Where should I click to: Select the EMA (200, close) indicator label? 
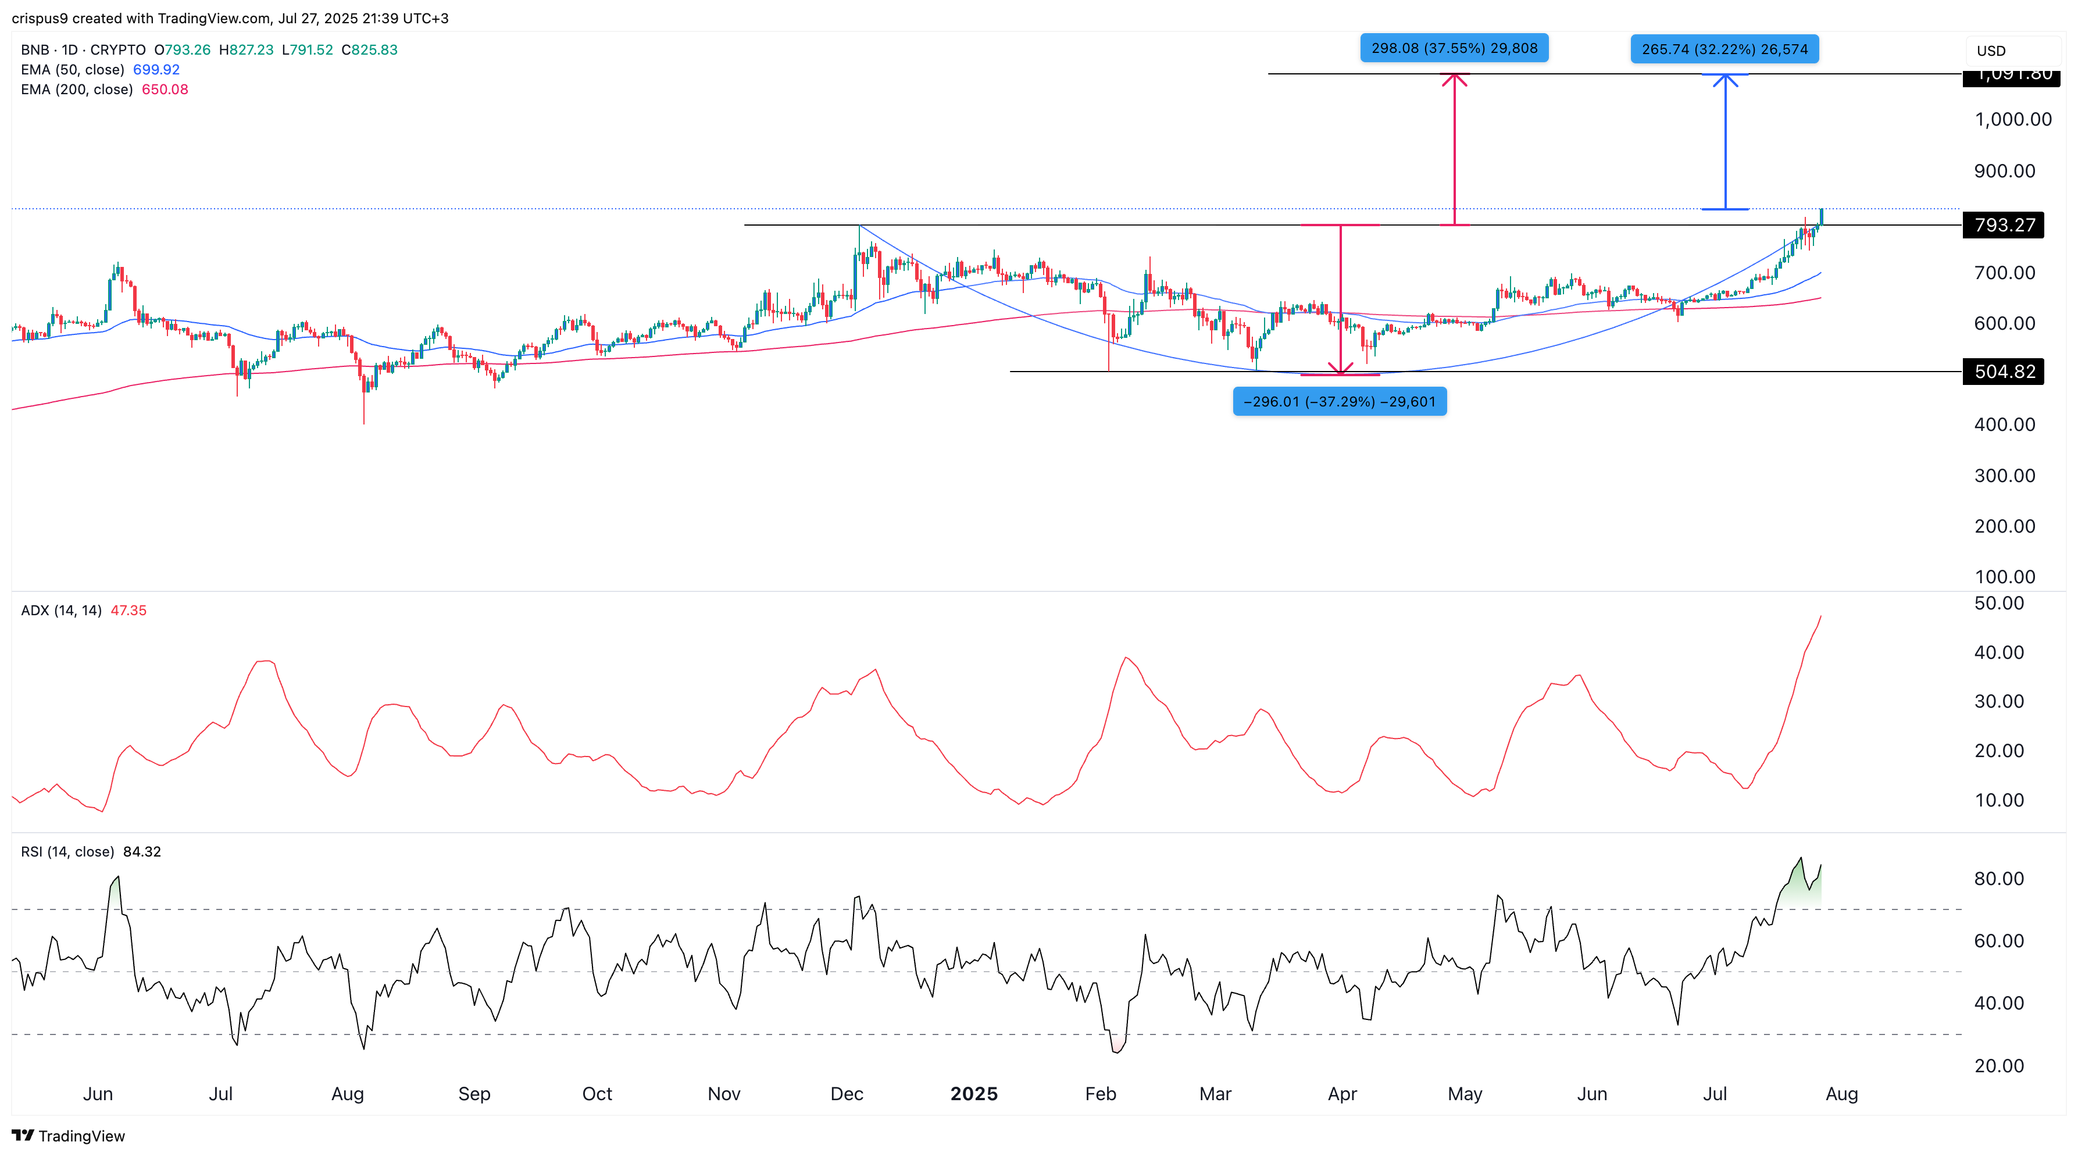click(77, 90)
